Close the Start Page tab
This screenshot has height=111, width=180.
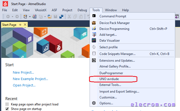[x=25, y=25]
